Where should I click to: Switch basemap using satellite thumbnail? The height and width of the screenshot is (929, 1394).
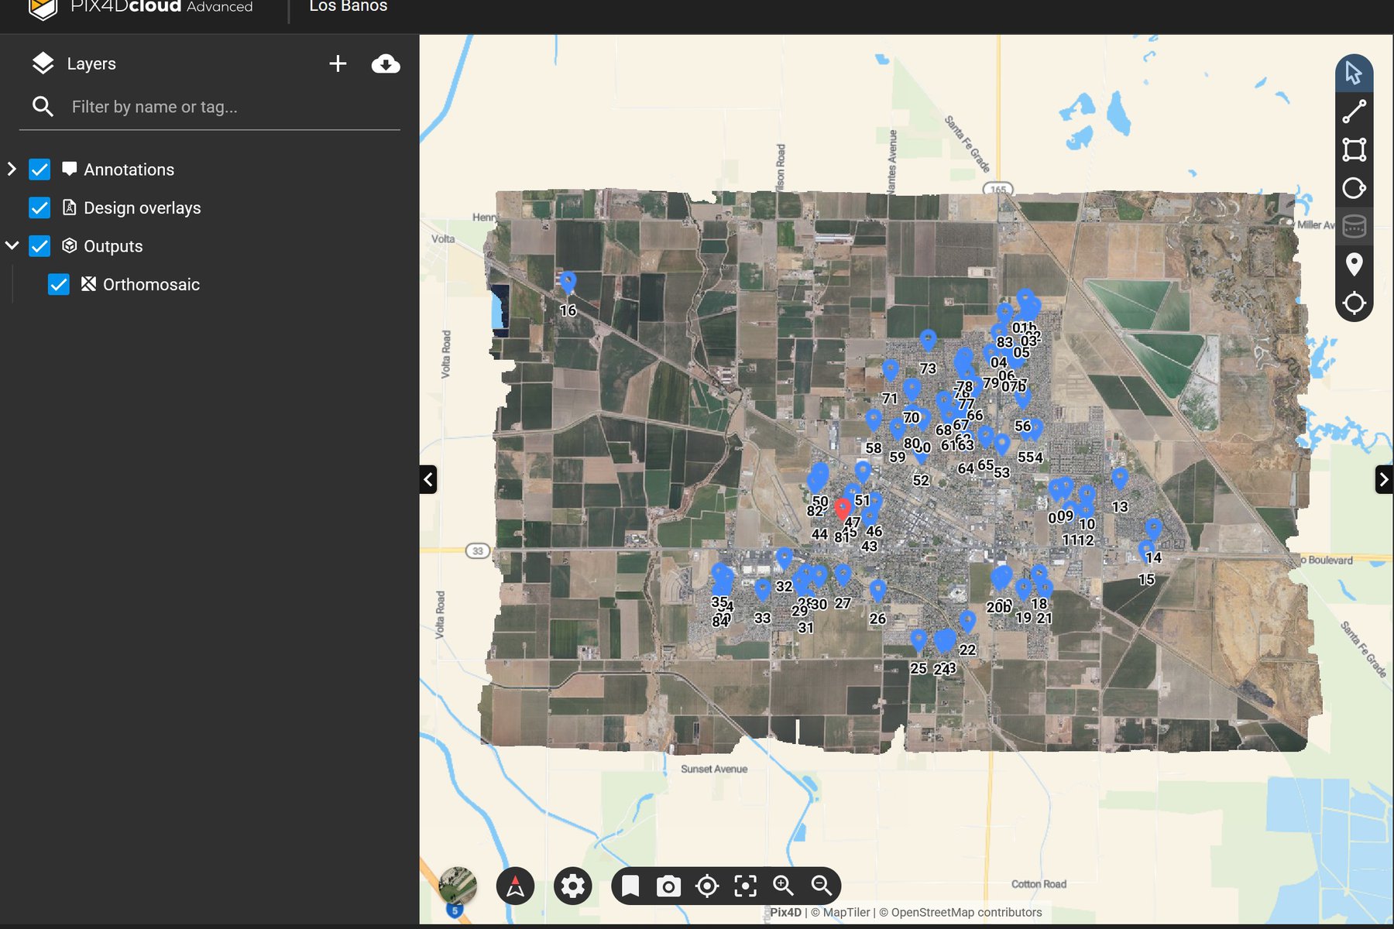(458, 886)
